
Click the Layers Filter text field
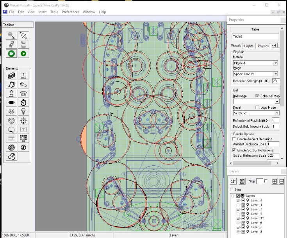coord(260,181)
